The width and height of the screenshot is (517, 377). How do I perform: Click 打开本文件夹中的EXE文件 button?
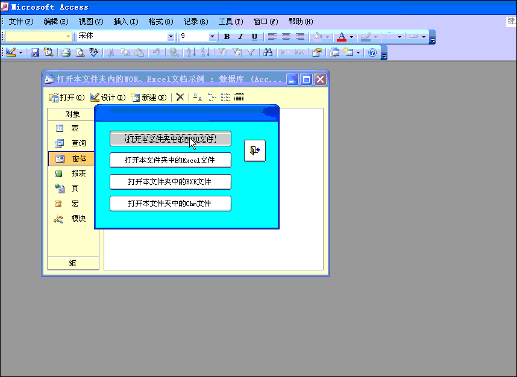(171, 182)
